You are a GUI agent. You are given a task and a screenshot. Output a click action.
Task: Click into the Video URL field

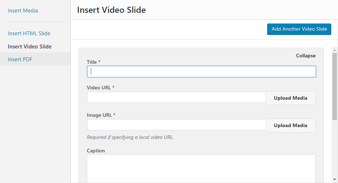(x=176, y=97)
